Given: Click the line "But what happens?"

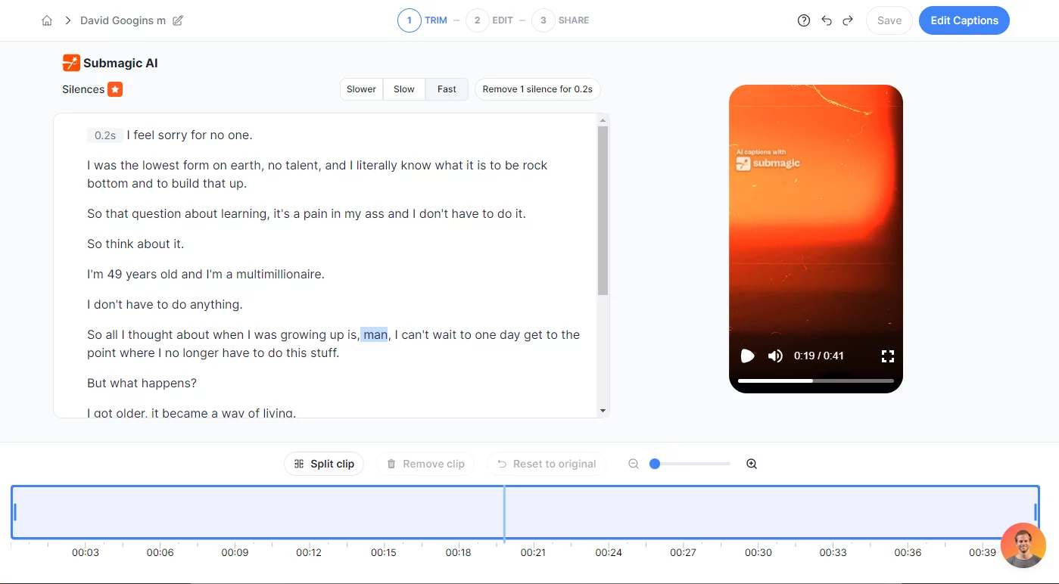Looking at the screenshot, I should (142, 383).
